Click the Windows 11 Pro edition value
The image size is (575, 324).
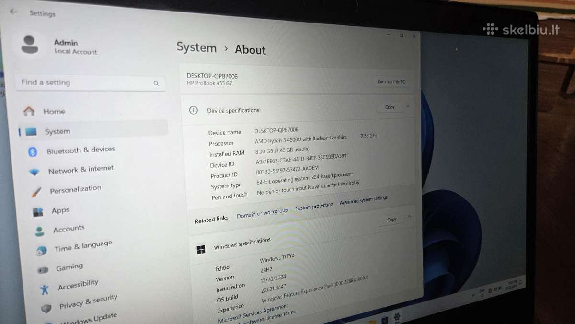[277, 258]
